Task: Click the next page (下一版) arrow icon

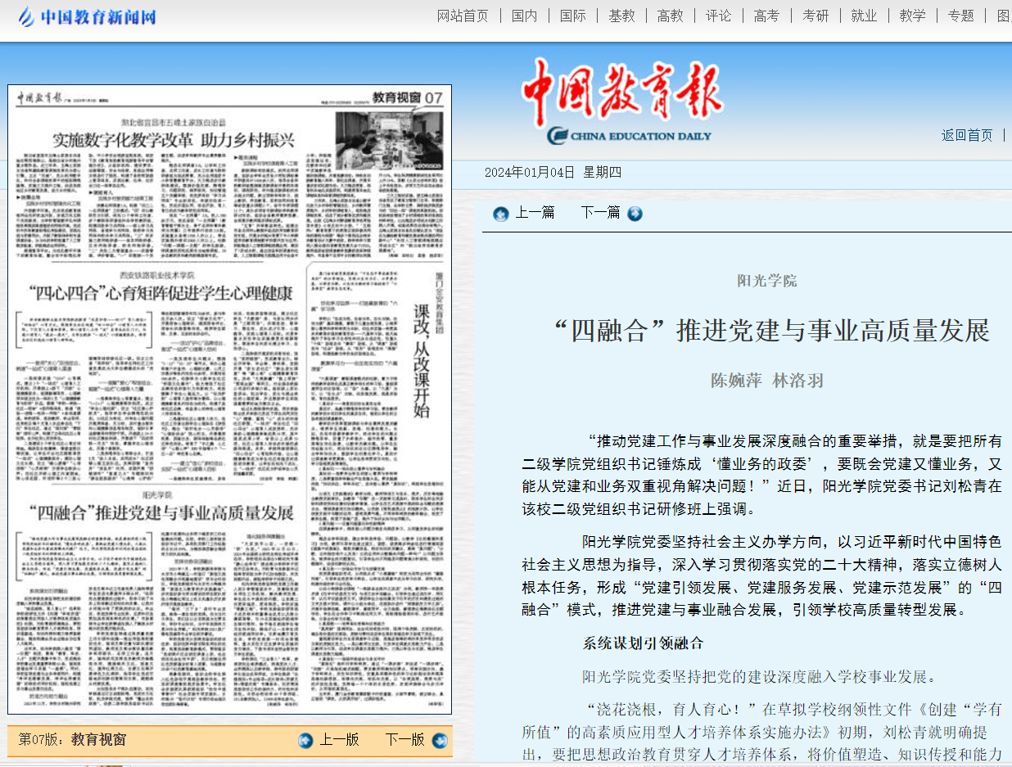Action: click(440, 740)
